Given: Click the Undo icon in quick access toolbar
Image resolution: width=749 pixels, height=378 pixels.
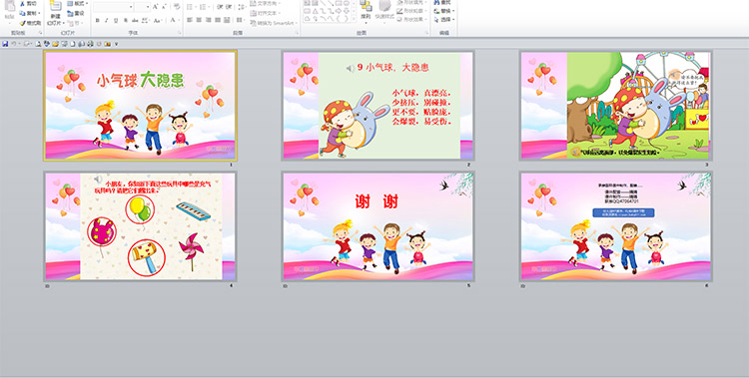Looking at the screenshot, I should pos(14,44).
